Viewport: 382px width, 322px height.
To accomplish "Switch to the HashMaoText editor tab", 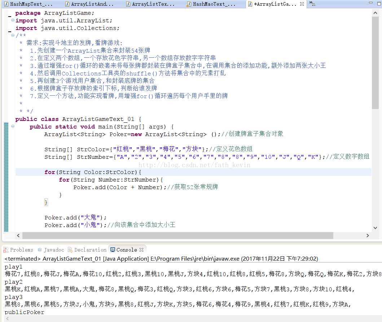I will pos(211,4).
